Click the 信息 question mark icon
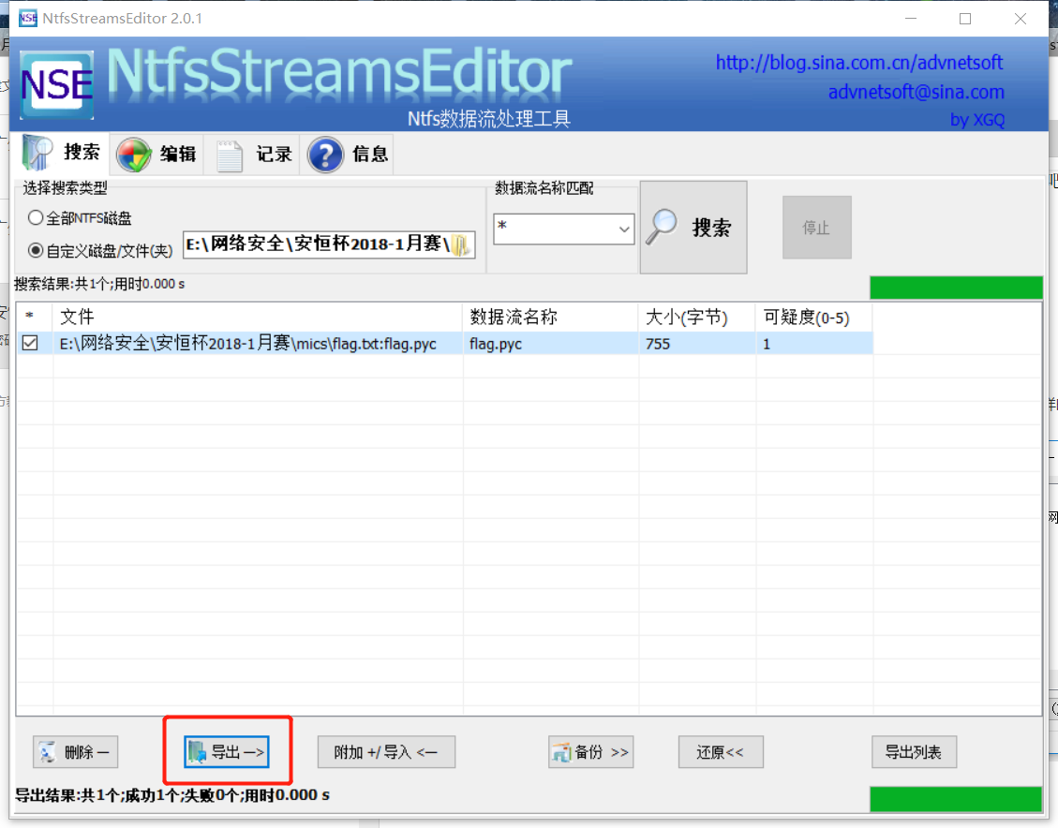 point(325,155)
